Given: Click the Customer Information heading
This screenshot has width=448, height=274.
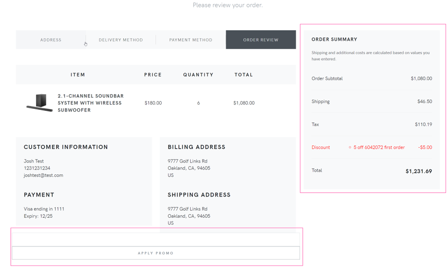Looking at the screenshot, I should (66, 147).
